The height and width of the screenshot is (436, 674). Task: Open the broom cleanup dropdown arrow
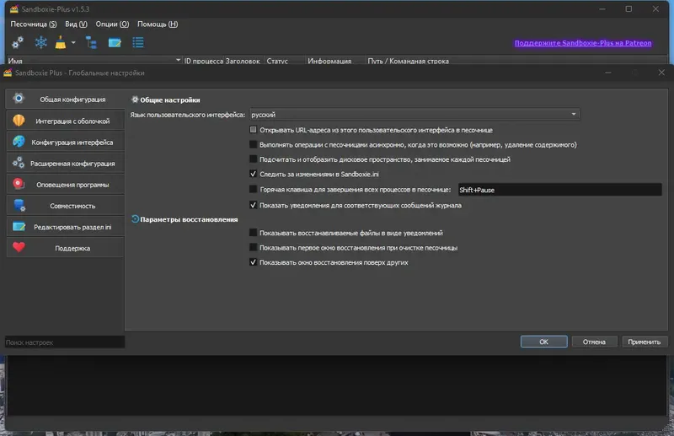point(73,42)
